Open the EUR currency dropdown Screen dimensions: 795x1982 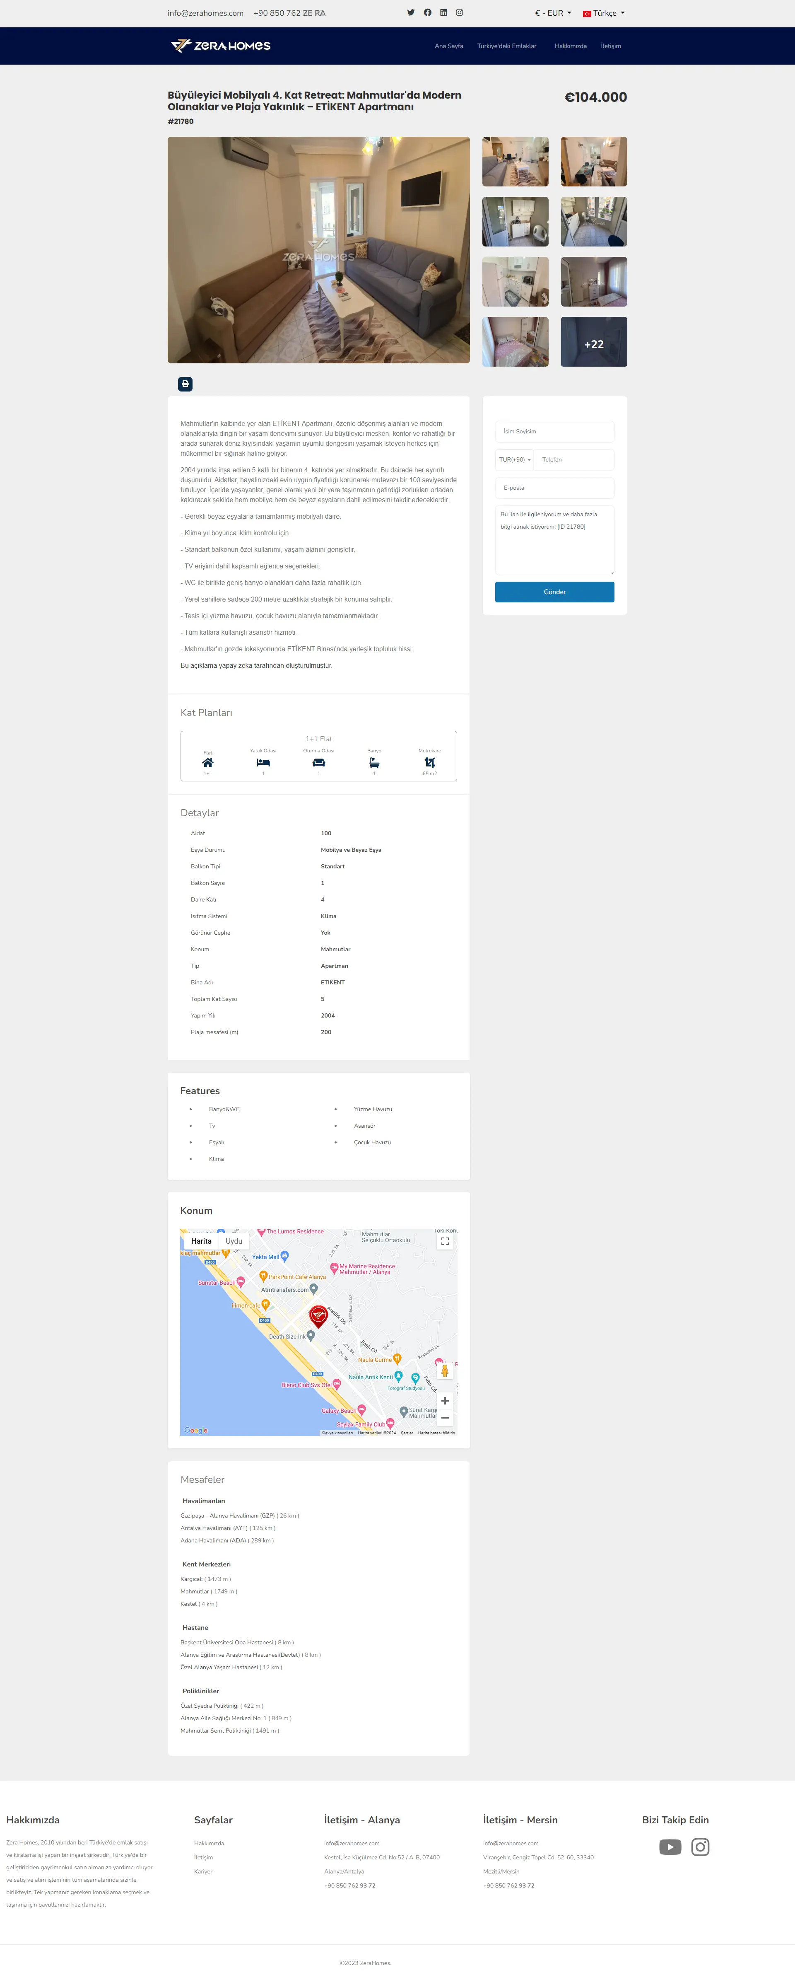tap(553, 13)
